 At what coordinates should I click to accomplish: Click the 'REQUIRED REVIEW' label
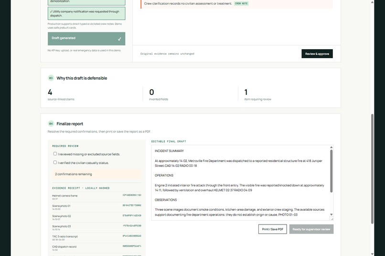click(x=65, y=146)
